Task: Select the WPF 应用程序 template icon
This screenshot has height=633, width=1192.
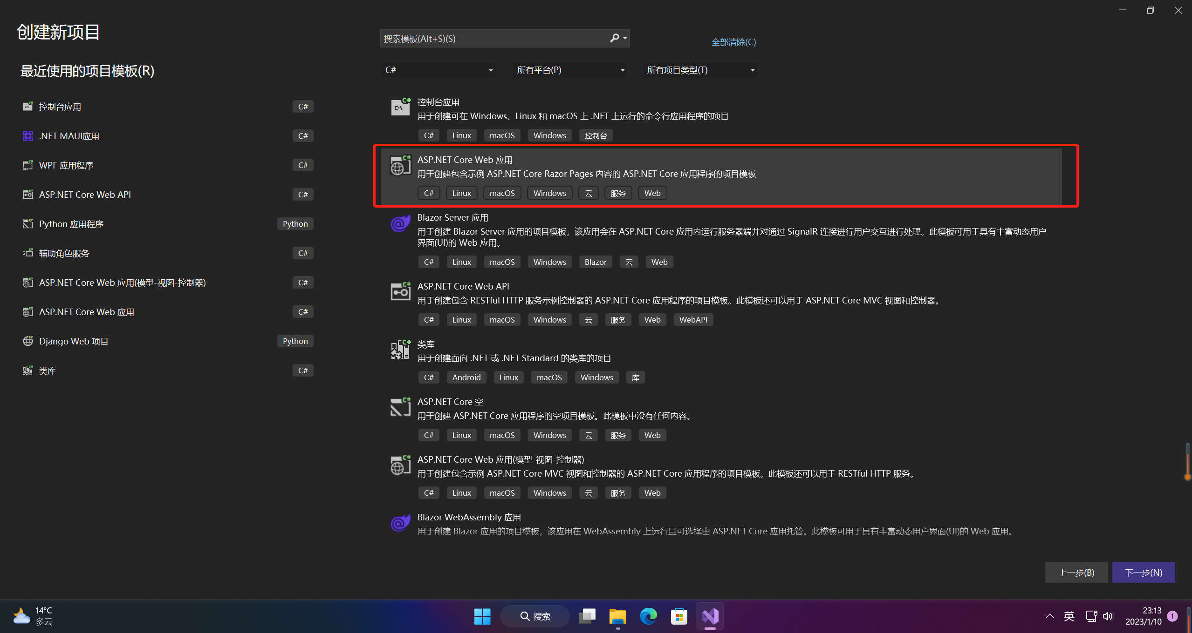Action: pos(27,165)
